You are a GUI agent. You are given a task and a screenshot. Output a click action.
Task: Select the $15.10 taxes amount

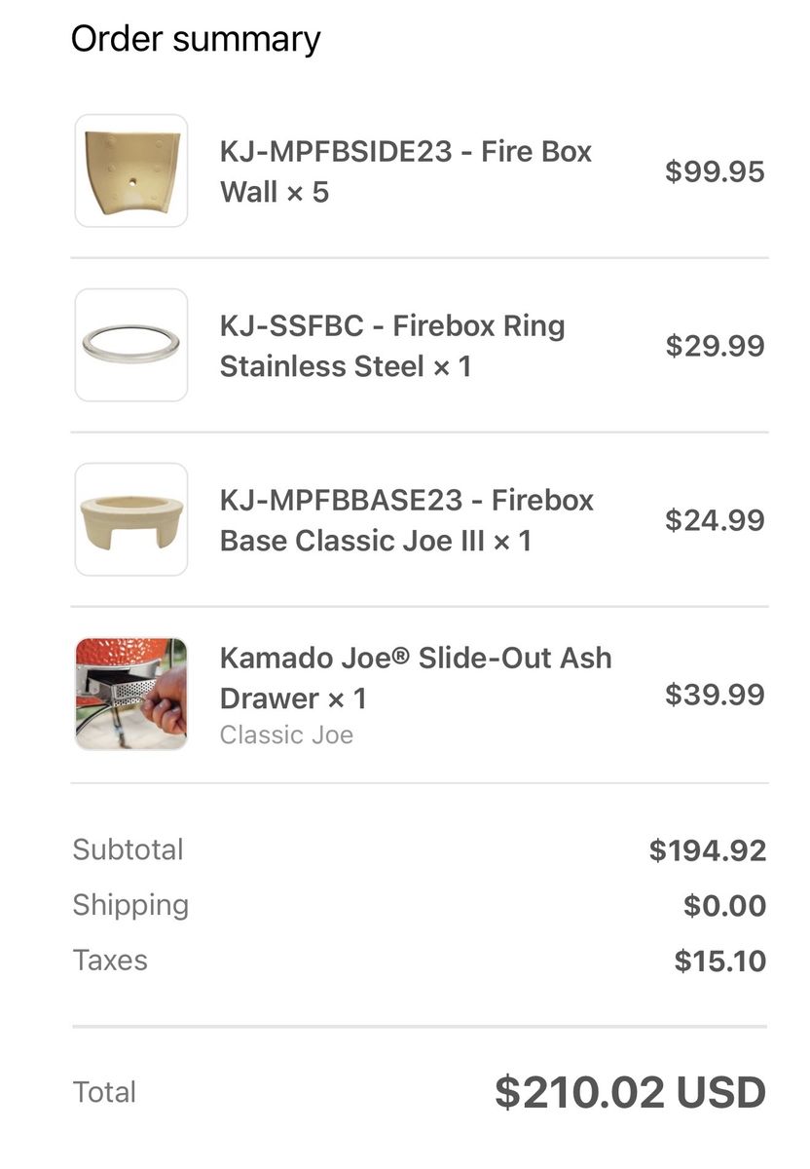(x=720, y=962)
